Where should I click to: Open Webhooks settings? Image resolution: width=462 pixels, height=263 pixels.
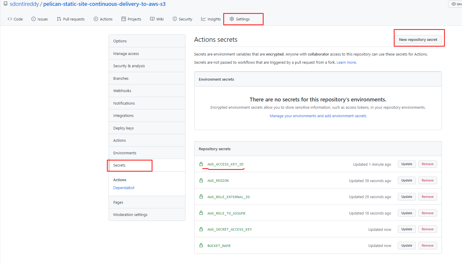147,91
